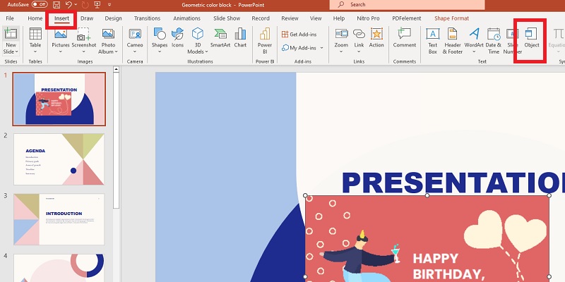
Task: Switch to the Home tab
Action: pyautogui.click(x=35, y=18)
